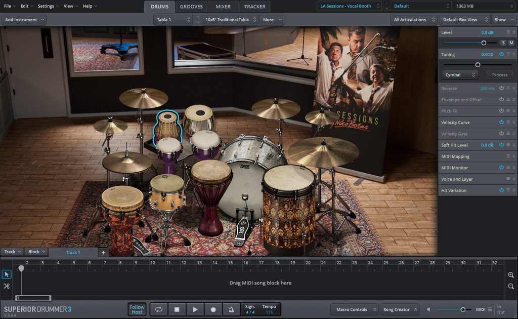Enable Velocity Gate power button

501,134
